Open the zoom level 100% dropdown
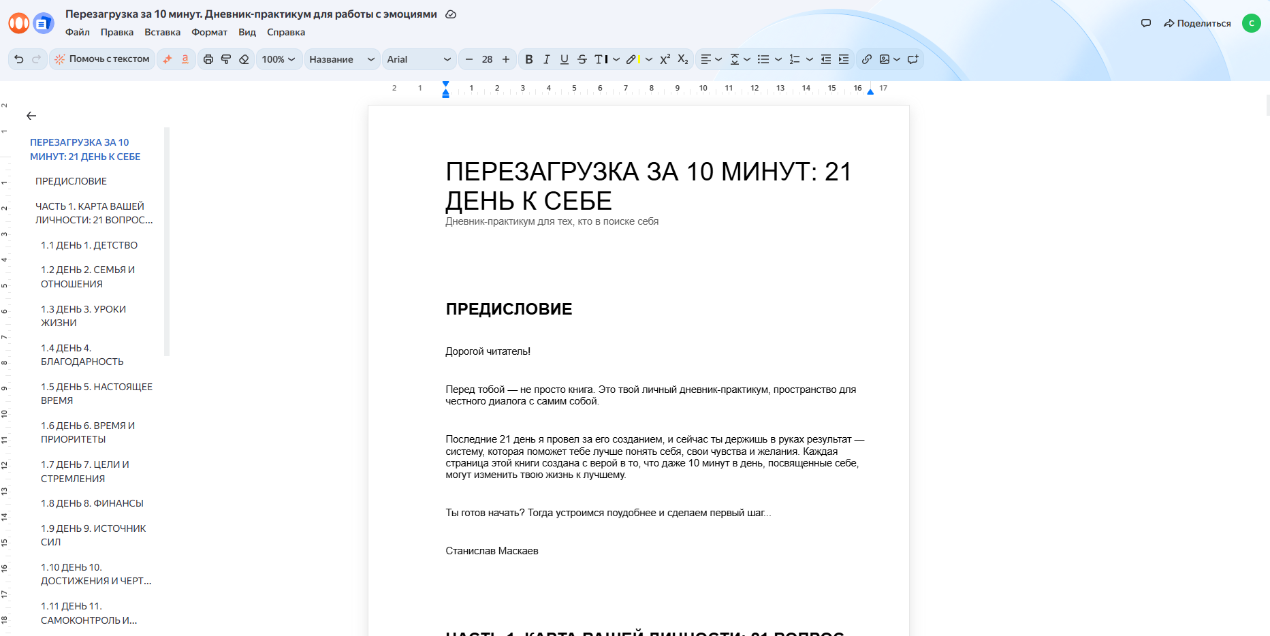This screenshot has width=1270, height=636. (279, 59)
